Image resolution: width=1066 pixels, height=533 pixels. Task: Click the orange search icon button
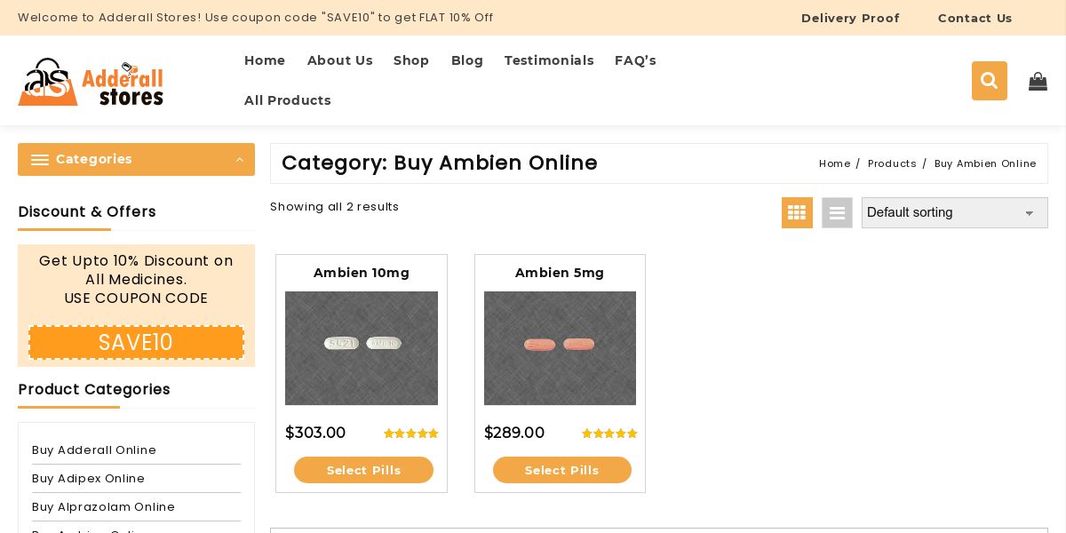(989, 81)
